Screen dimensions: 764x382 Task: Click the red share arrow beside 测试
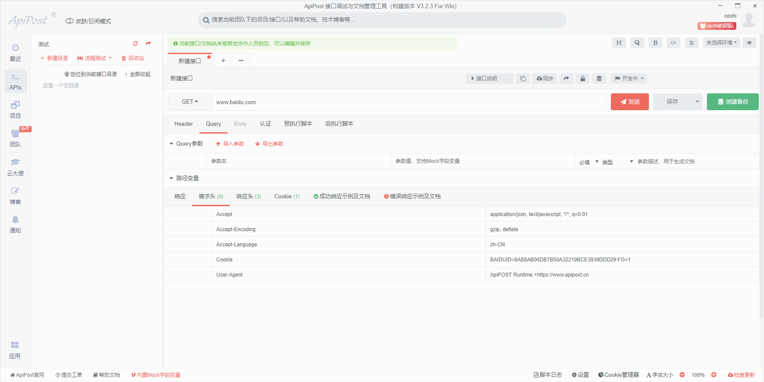tap(148, 44)
